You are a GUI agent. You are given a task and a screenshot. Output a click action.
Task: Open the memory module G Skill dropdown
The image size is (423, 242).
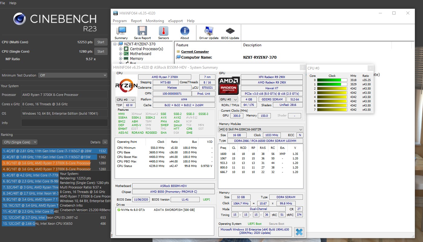[261, 129]
